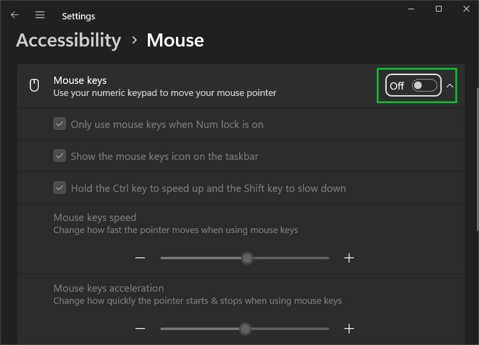Select the Settings title in the titlebar
This screenshot has width=479, height=345.
[x=78, y=16]
